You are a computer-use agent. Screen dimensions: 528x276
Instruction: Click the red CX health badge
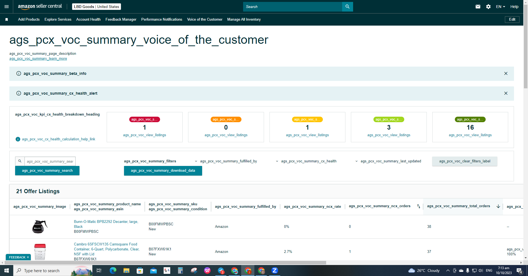click(145, 119)
